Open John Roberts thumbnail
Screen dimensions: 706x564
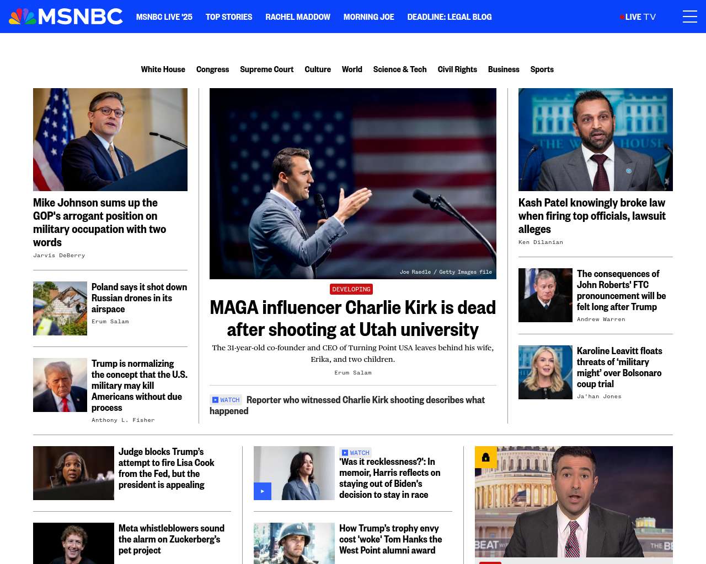coord(545,295)
